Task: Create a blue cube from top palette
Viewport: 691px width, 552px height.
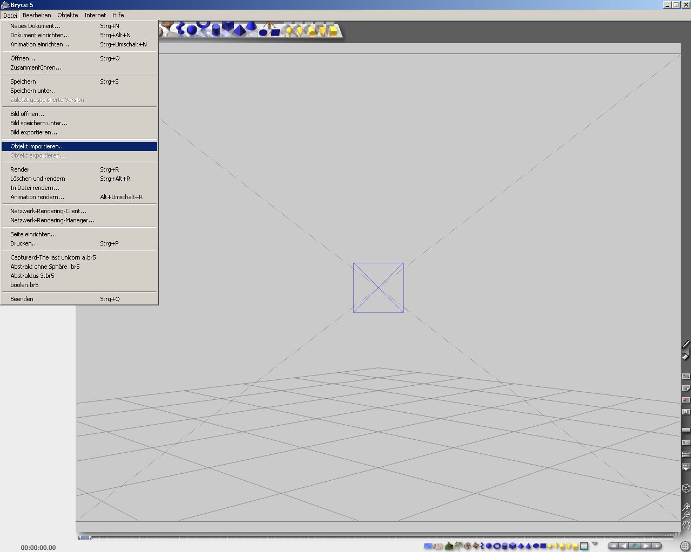Action: point(228,26)
